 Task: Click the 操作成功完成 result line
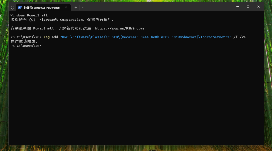pyautogui.click(x=24, y=42)
